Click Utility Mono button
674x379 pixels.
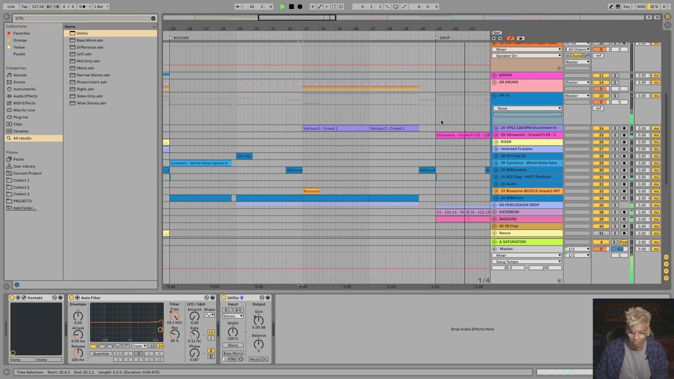pyautogui.click(x=232, y=345)
